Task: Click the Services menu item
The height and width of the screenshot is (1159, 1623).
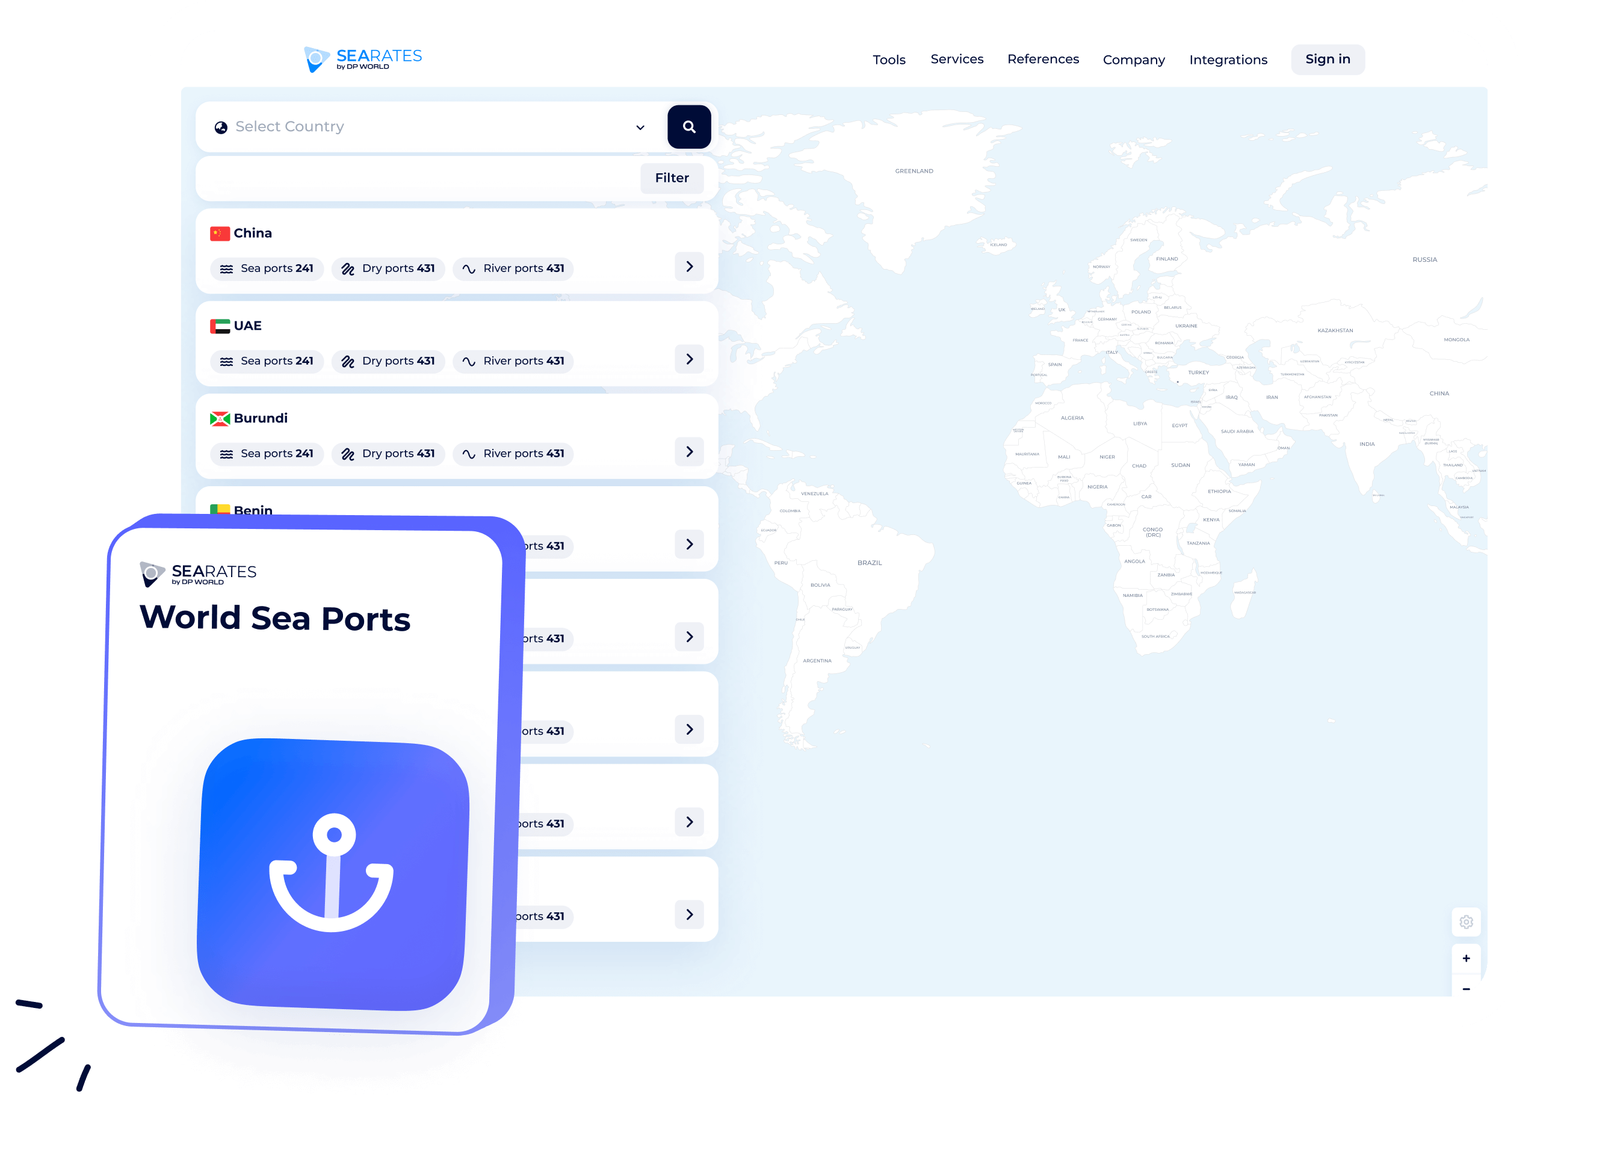Action: tap(957, 59)
